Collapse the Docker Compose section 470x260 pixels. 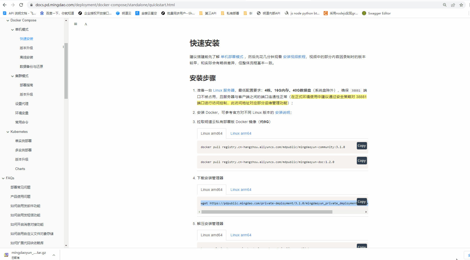tap(8, 20)
